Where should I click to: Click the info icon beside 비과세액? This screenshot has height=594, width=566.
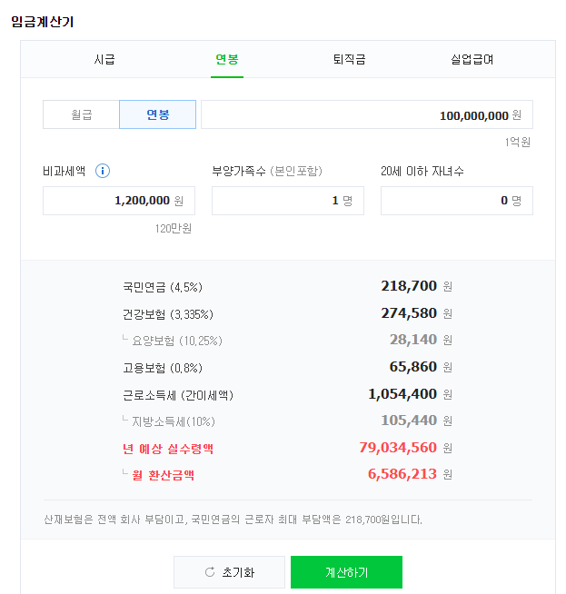(103, 171)
